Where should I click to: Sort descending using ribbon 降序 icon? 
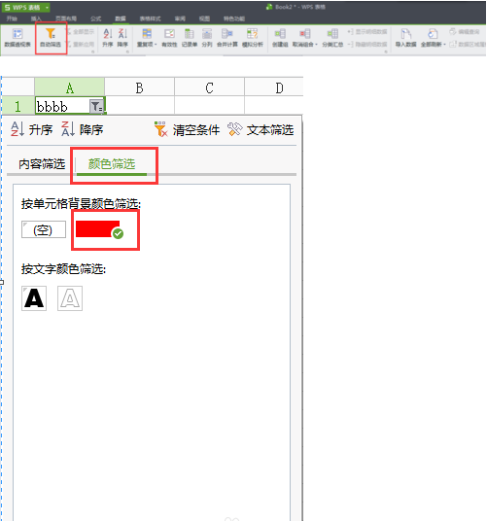tap(122, 34)
